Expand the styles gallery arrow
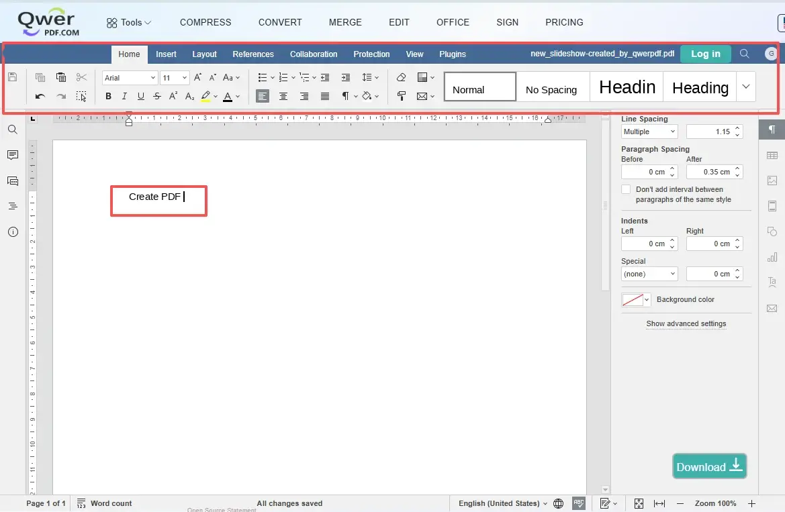The image size is (785, 512). tap(746, 87)
